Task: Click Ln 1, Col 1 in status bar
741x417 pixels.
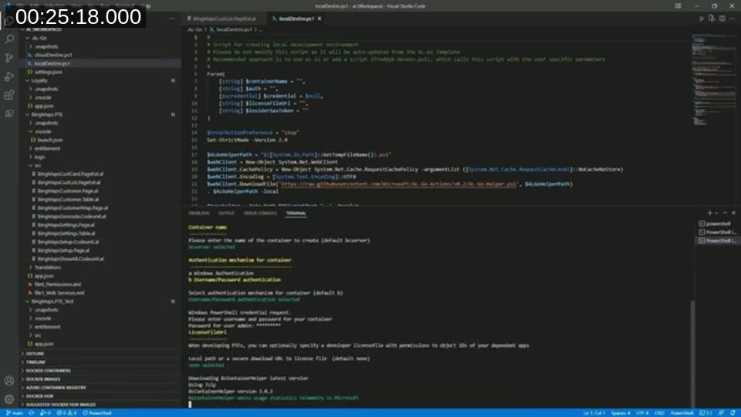Action: click(x=594, y=412)
